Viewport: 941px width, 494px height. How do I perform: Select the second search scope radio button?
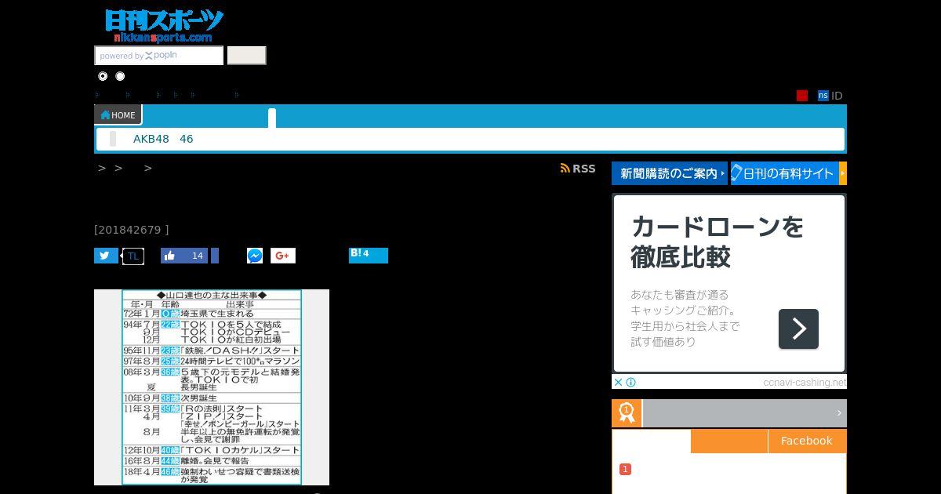click(x=120, y=76)
